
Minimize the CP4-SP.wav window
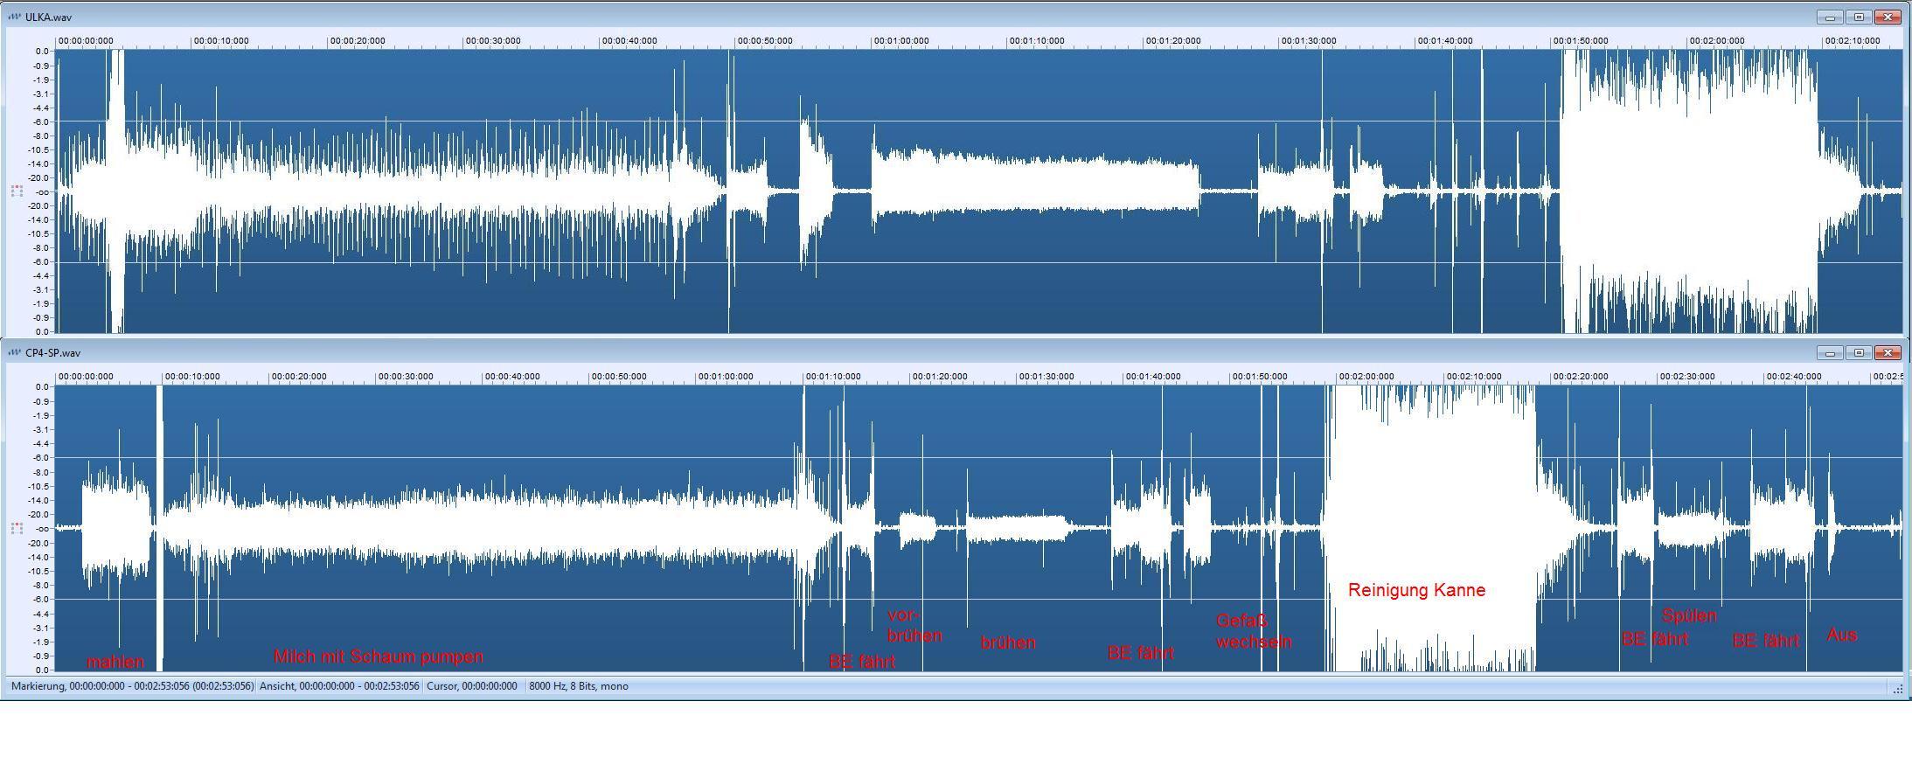(1830, 352)
